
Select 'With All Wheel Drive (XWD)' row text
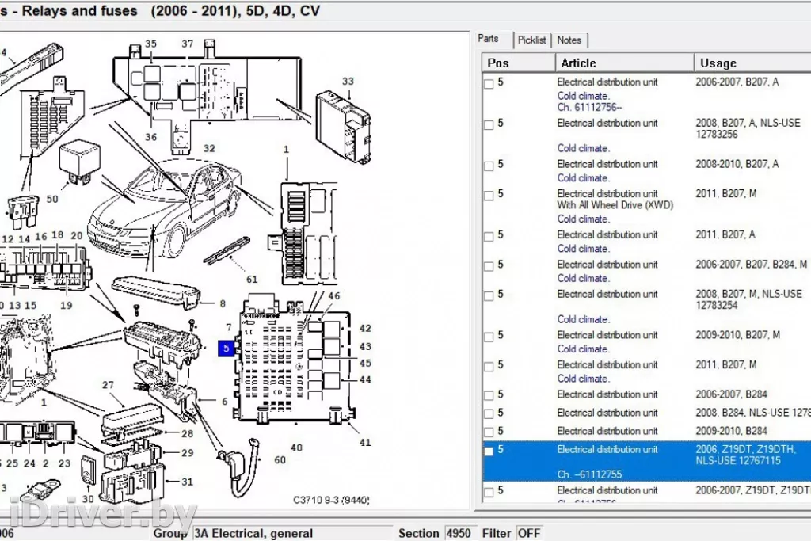coord(615,205)
